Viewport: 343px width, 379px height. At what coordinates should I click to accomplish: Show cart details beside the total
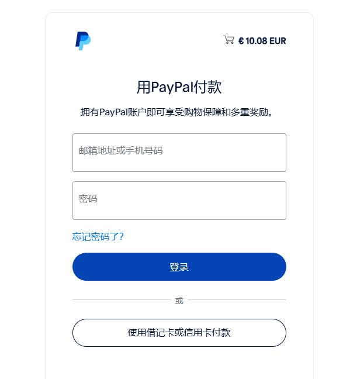228,40
